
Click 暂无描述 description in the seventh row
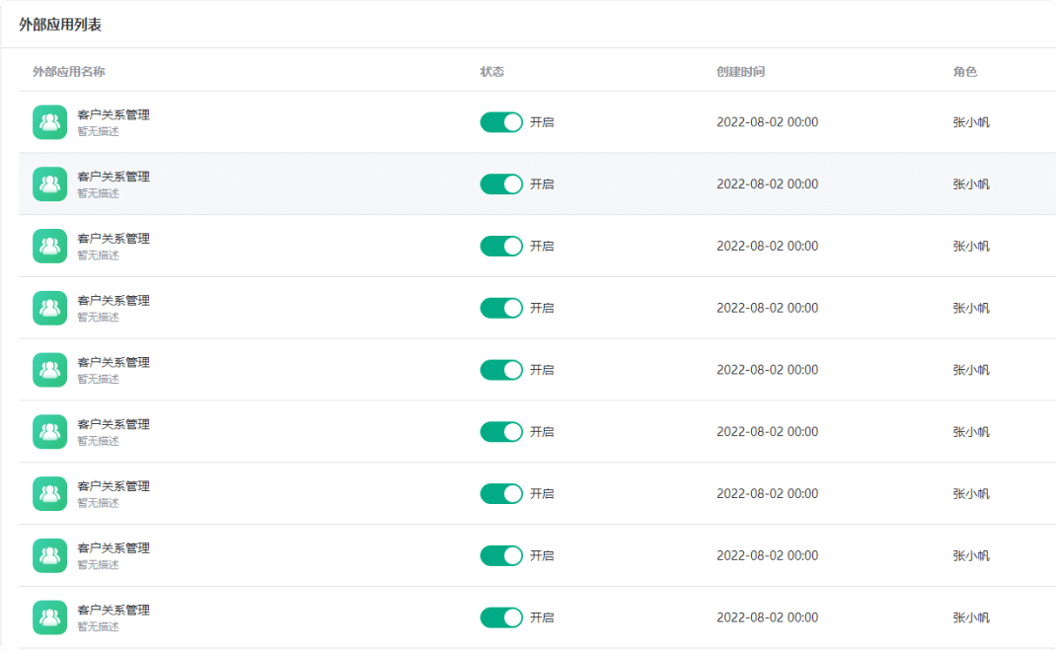(98, 503)
